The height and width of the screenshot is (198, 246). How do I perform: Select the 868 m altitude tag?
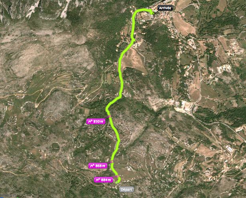click(x=98, y=166)
